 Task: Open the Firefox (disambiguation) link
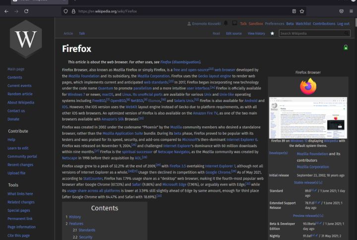[180, 62]
